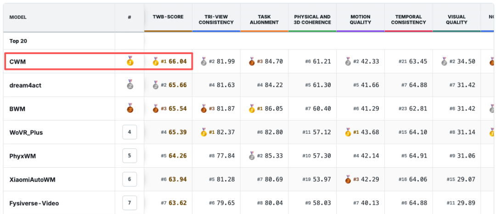Sort by VISUAL QUALITY column header
Viewport: 496px width, 214px height.
(x=457, y=20)
